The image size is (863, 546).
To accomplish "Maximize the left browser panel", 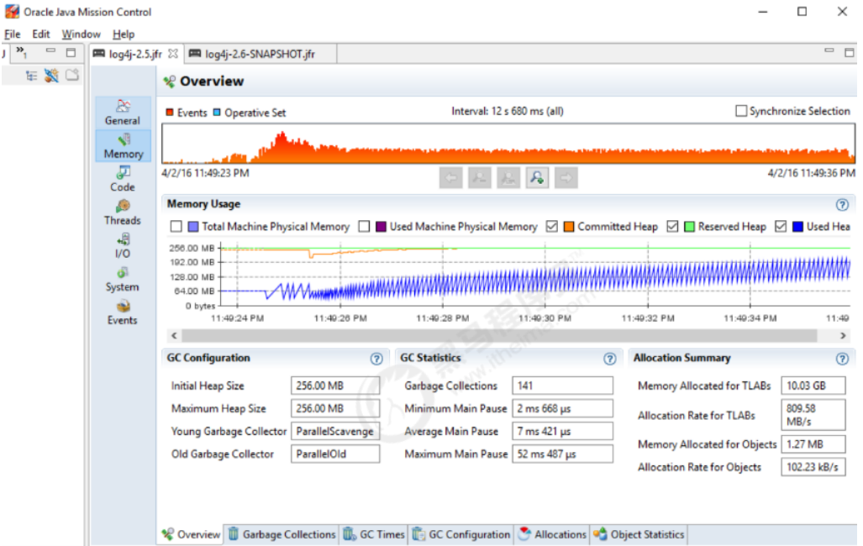I will point(71,52).
